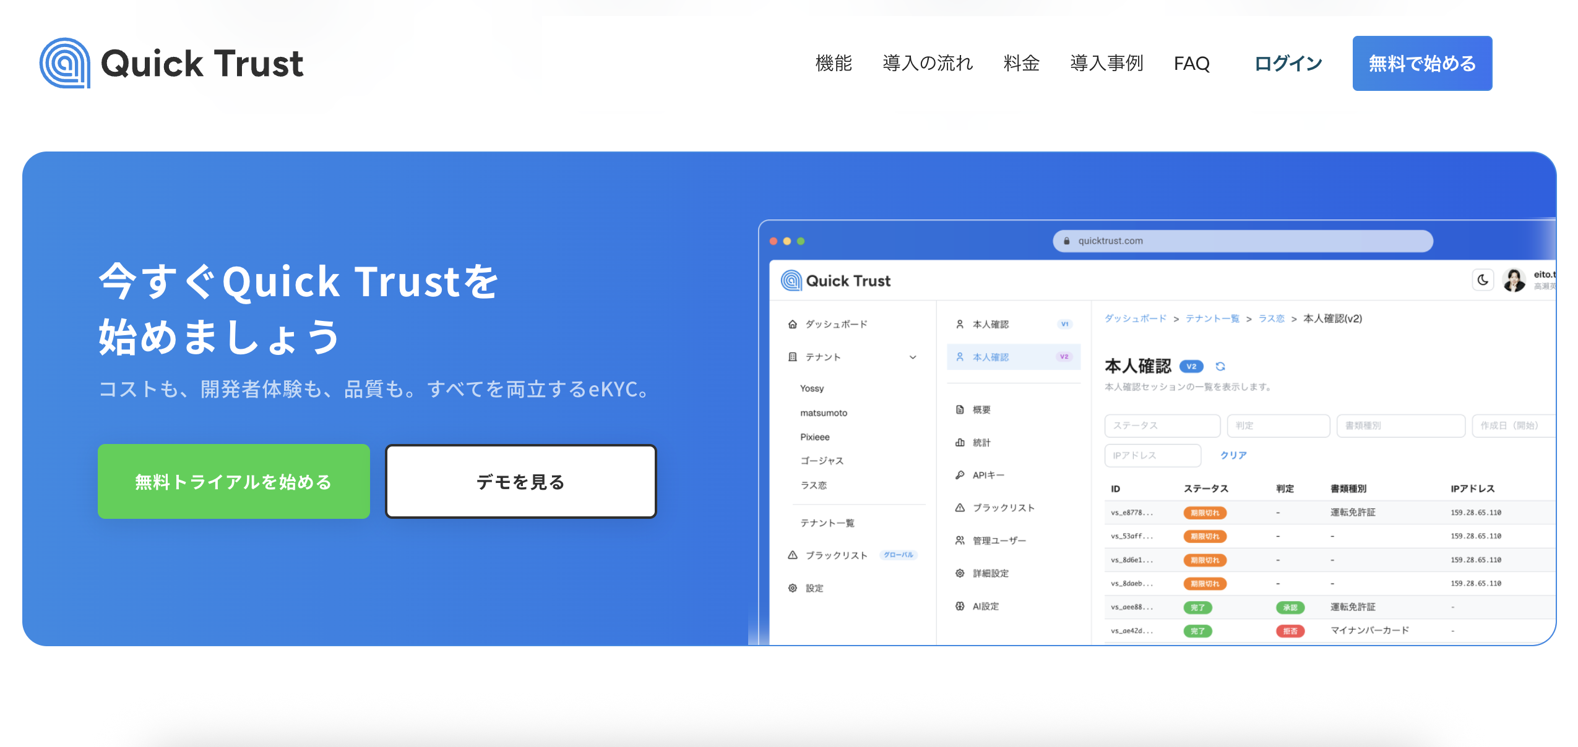Click the Quick Trust logo inside mockup
Image resolution: width=1578 pixels, height=747 pixels.
[835, 281]
